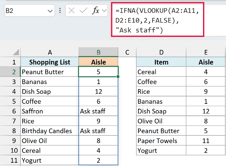Select row 1 header

click(10, 62)
